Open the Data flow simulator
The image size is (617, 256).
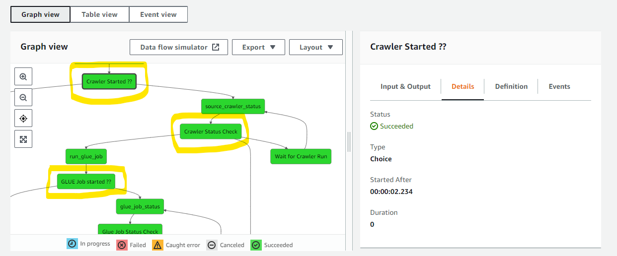(x=179, y=47)
